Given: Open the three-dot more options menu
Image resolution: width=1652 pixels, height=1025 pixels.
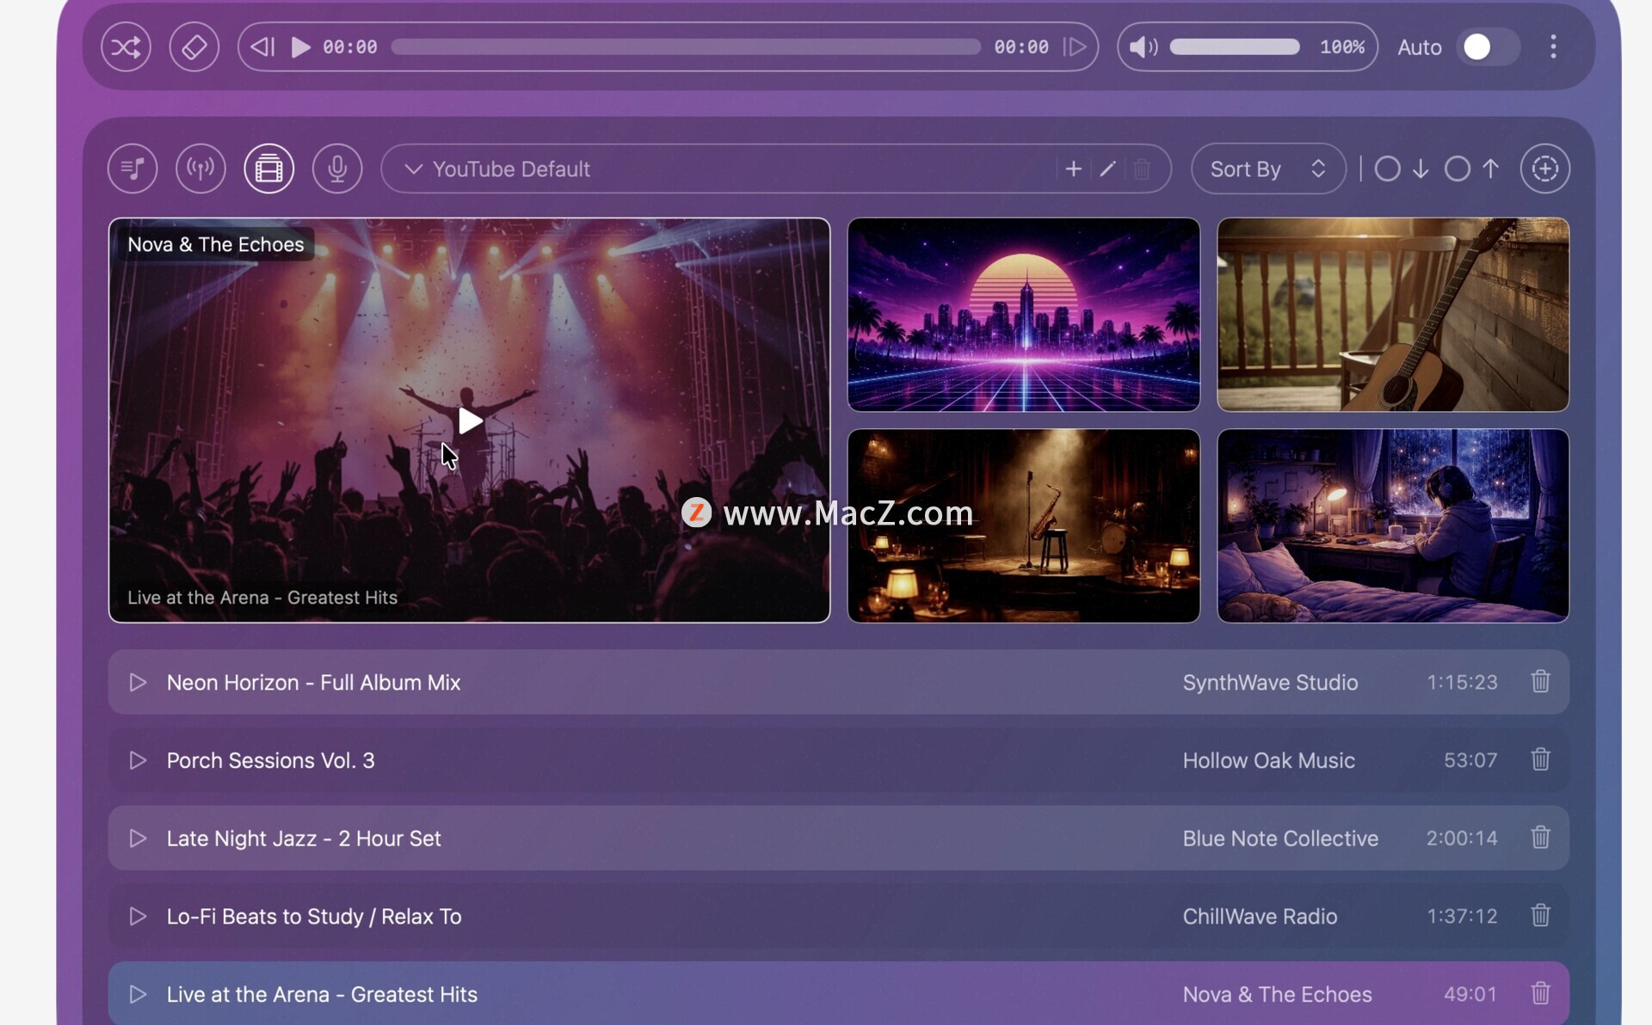Looking at the screenshot, I should click(1553, 46).
